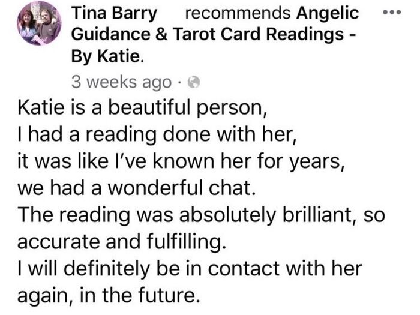The width and height of the screenshot is (420, 315).
Task: Click the line "I had a reading done with her,"
Action: coord(157,134)
